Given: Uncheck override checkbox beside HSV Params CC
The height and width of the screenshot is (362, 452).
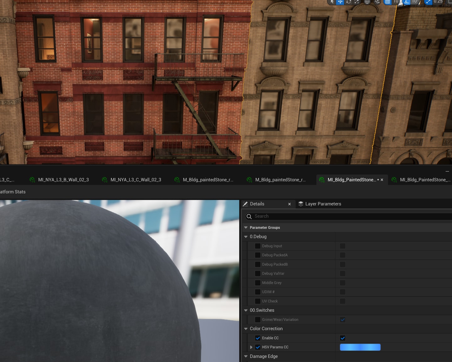Looking at the screenshot, I should pos(258,347).
